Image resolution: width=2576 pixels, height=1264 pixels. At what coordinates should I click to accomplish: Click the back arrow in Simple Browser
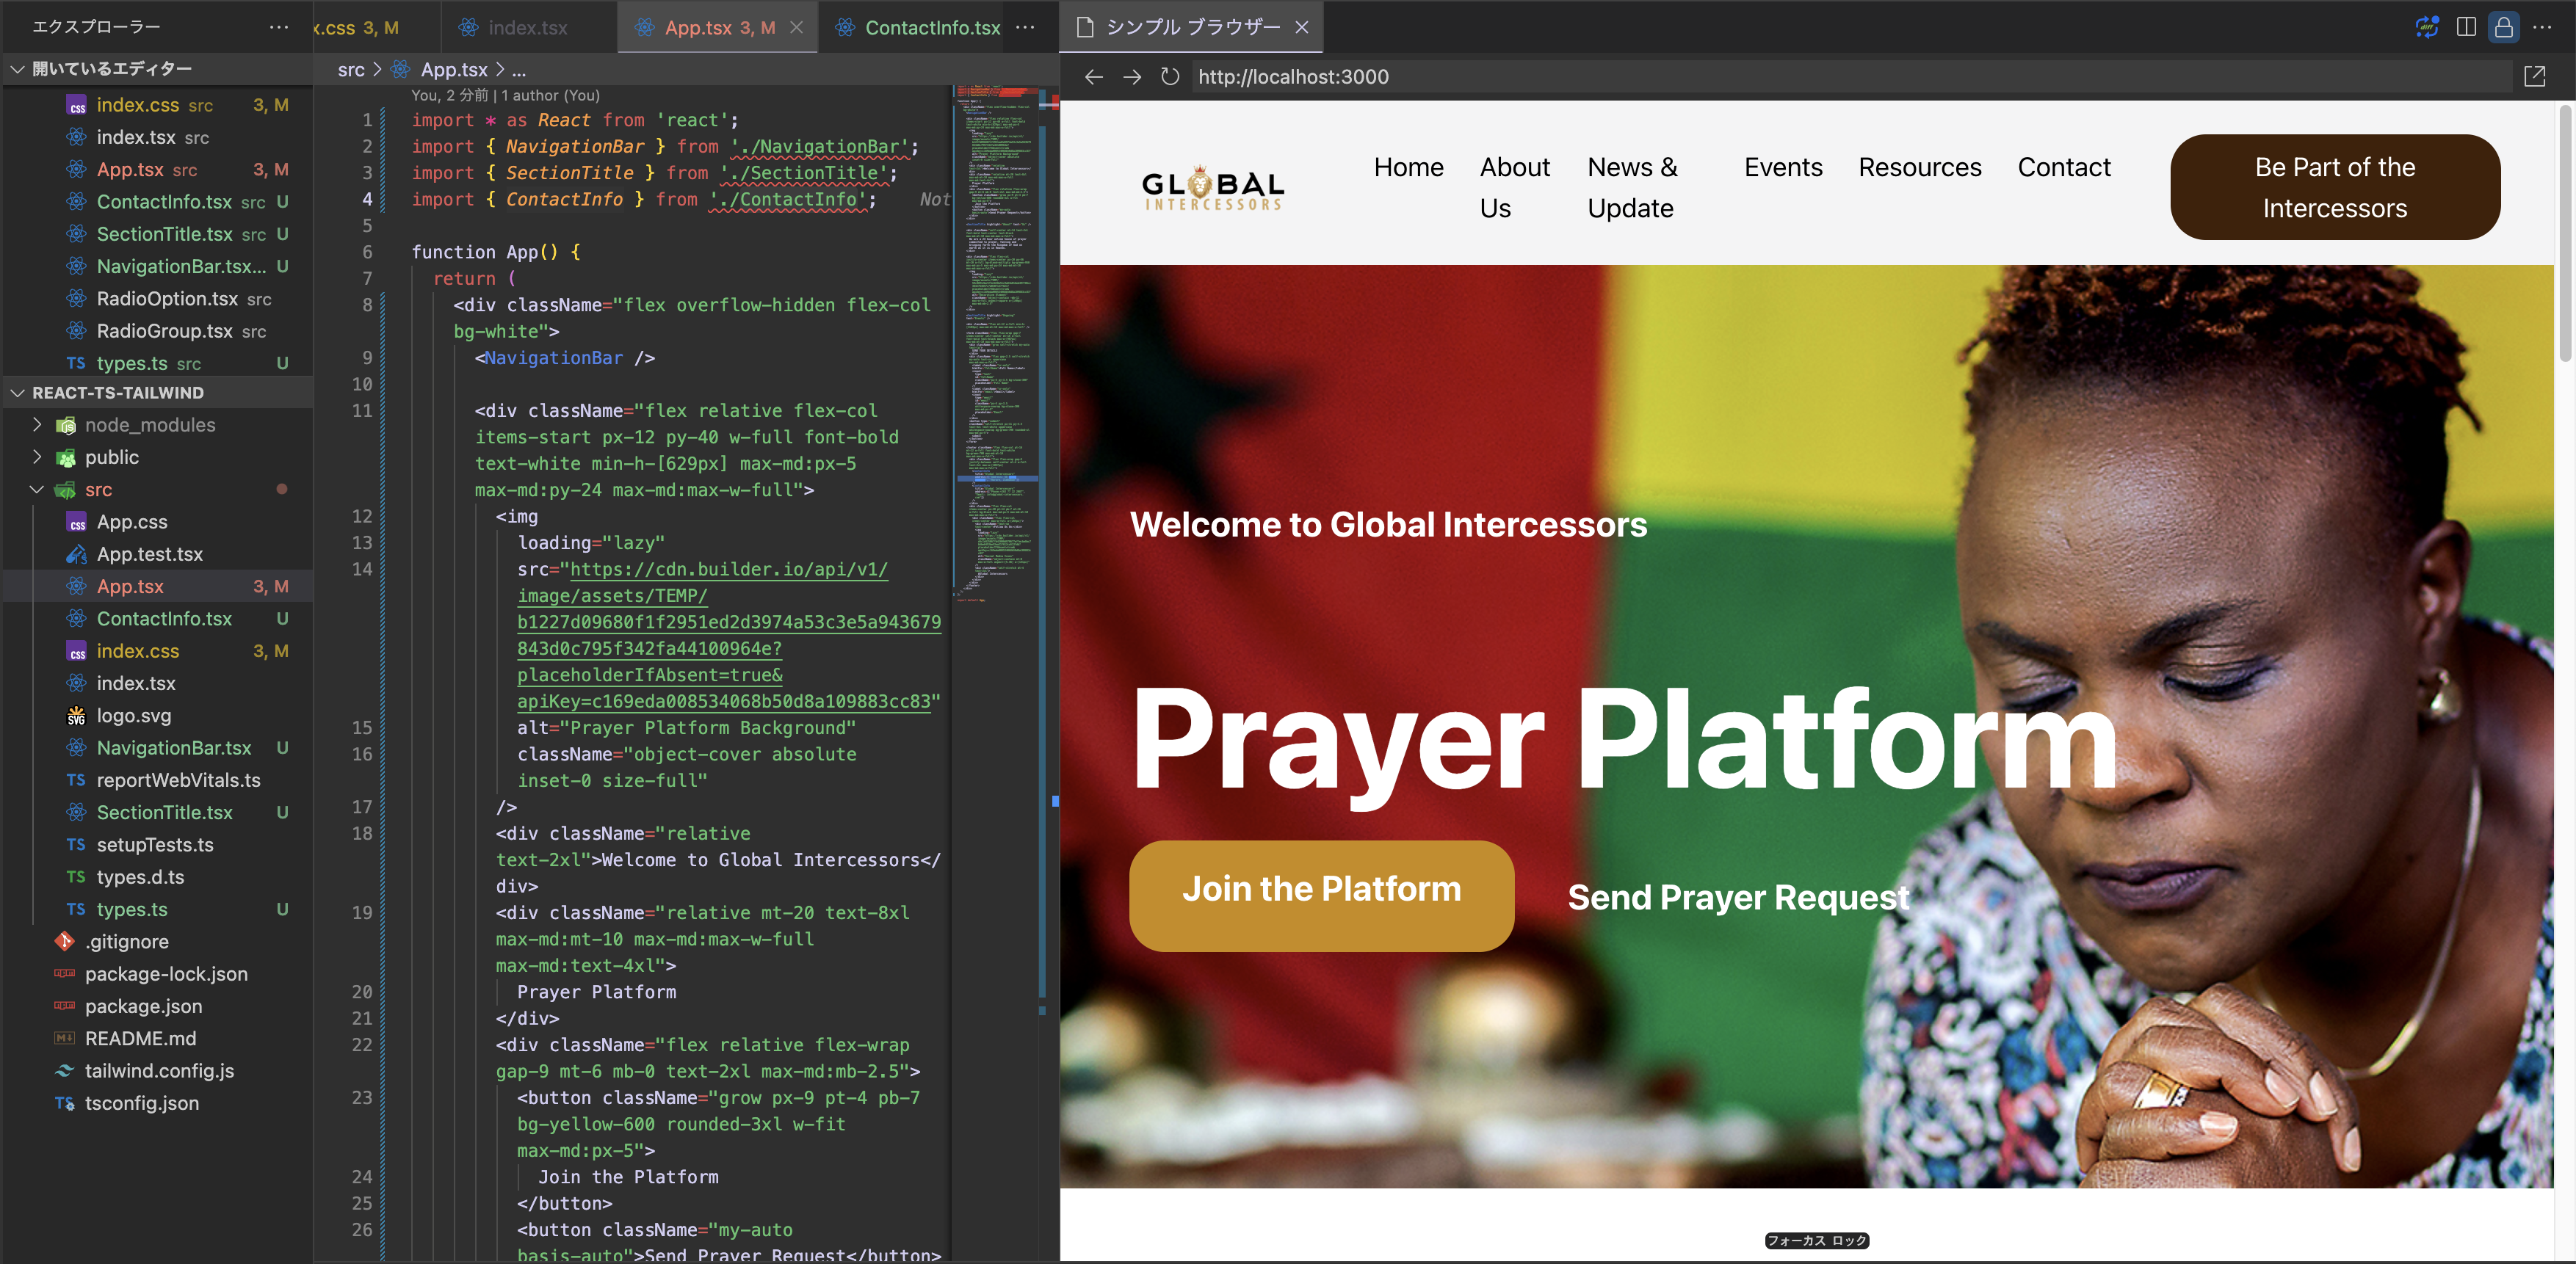[x=1093, y=77]
